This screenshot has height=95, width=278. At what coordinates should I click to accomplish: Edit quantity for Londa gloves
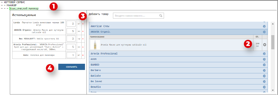(x=71, y=23)
